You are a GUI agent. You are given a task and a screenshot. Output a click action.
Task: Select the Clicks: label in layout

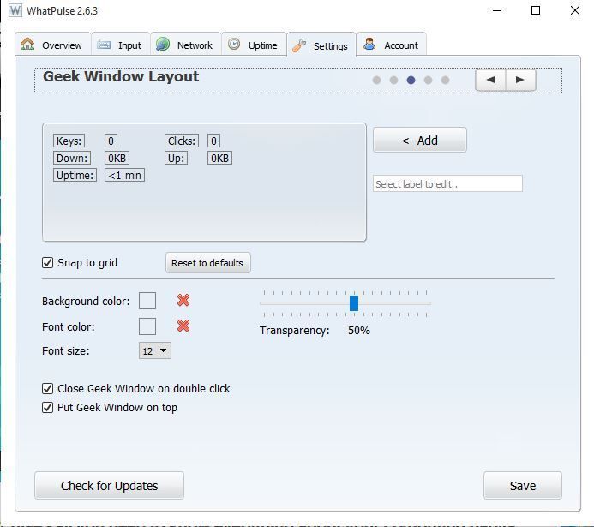(182, 141)
